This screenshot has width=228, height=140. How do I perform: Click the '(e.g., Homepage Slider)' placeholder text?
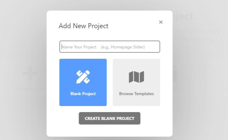pyautogui.click(x=123, y=47)
